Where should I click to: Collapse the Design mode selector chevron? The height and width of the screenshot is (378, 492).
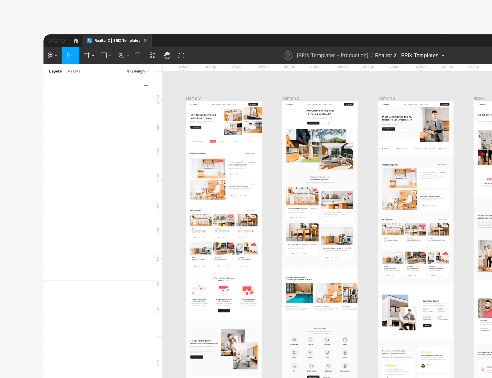click(x=148, y=71)
